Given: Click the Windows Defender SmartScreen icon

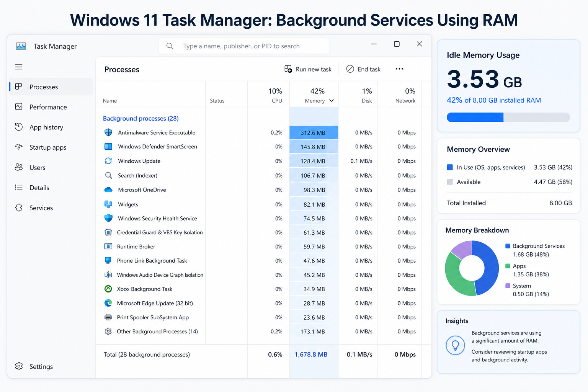Looking at the screenshot, I should (x=108, y=147).
